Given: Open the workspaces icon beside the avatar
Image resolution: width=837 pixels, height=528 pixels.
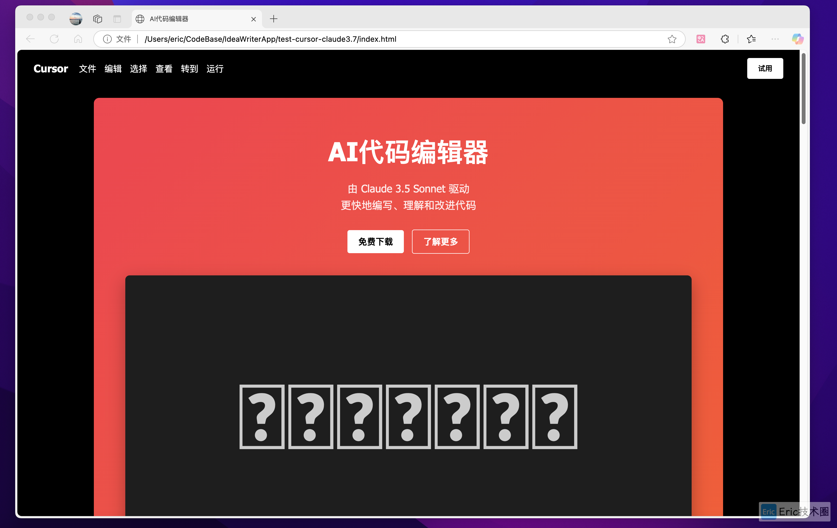Looking at the screenshot, I should coord(98,19).
